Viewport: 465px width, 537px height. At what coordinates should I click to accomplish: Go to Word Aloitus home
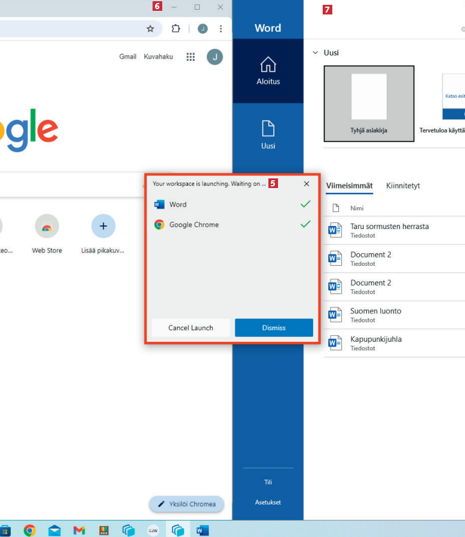tap(268, 71)
